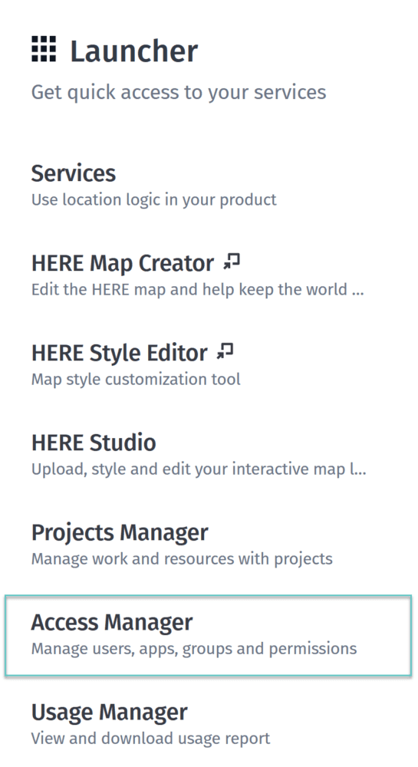The image size is (418, 767).
Task: Click the 'Edit the HERE map' description
Action: (198, 290)
